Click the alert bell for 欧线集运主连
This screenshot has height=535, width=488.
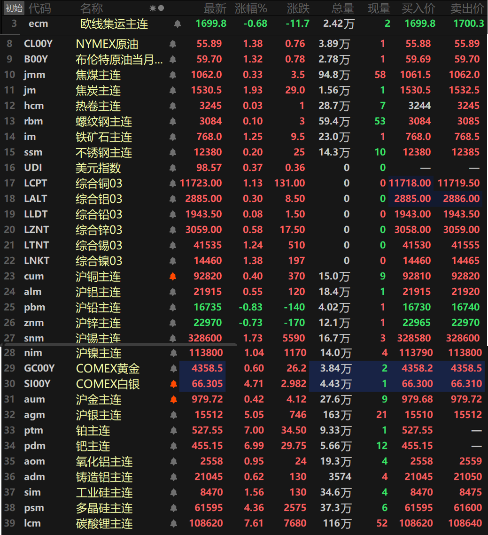point(177,23)
